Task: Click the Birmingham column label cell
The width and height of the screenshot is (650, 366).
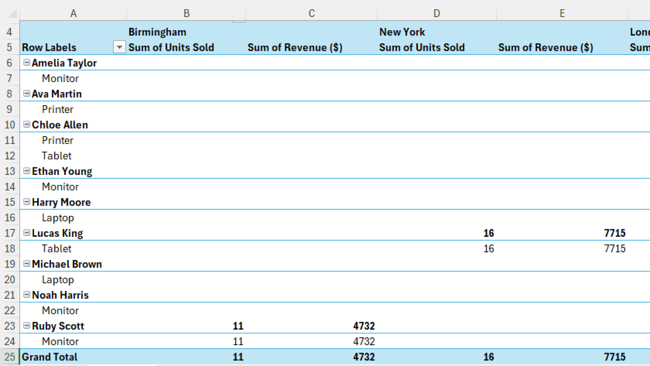Action: (x=157, y=32)
